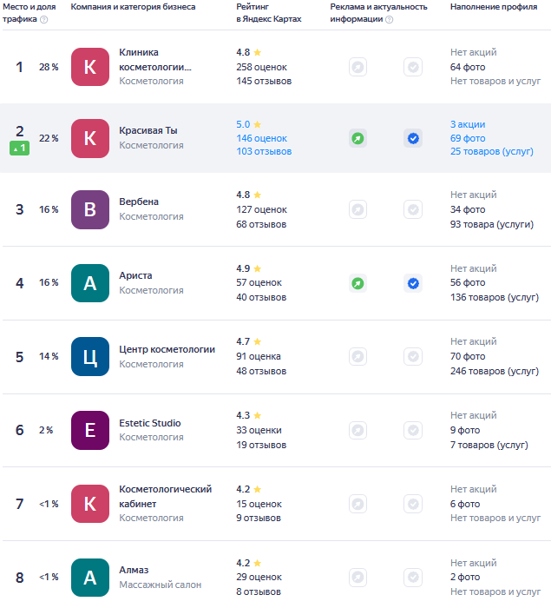The height and width of the screenshot is (608, 551).
Task: Click the '7 товаров (услуг)' text
Action: point(489,445)
